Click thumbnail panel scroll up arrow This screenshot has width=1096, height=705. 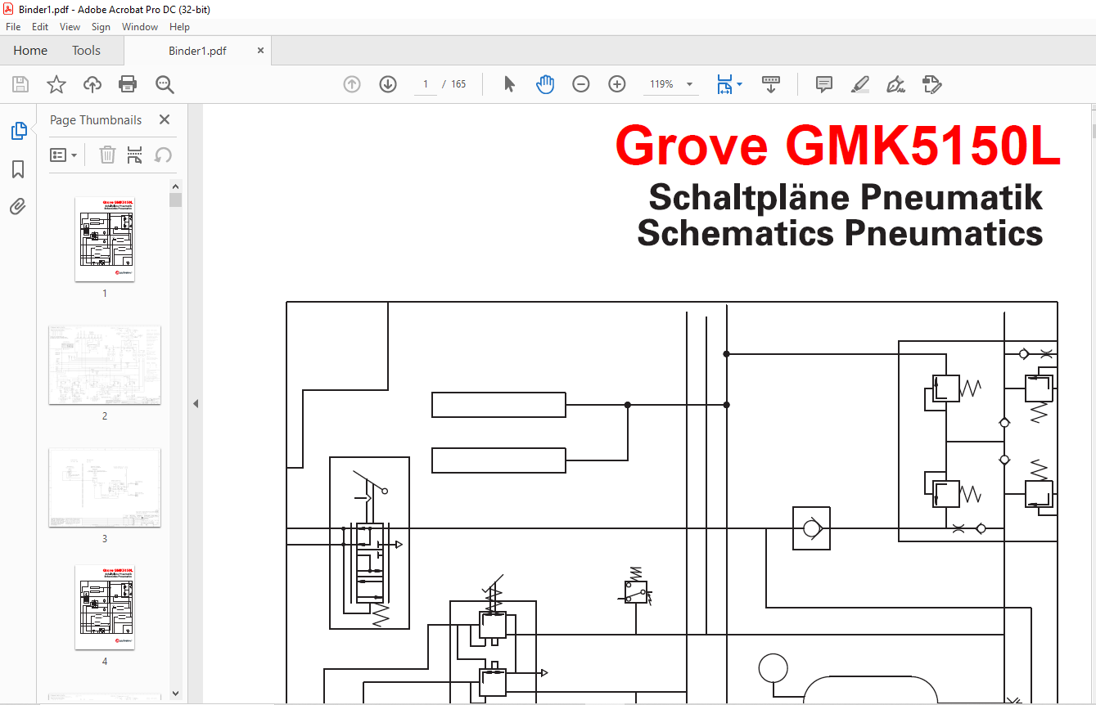click(175, 186)
